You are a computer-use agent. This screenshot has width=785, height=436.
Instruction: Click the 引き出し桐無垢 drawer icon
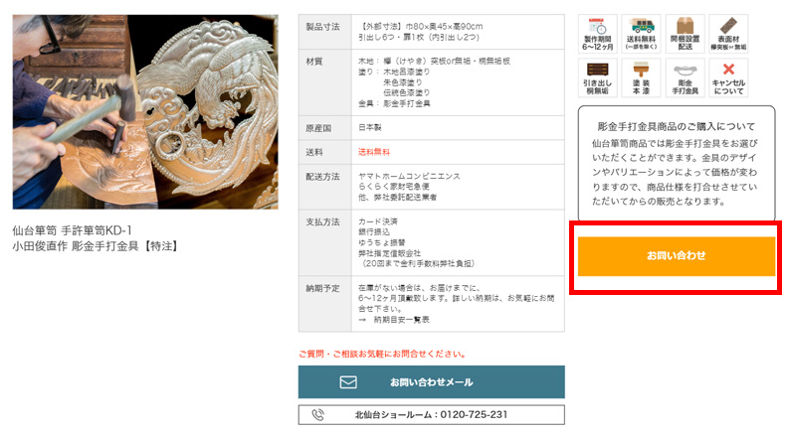click(x=597, y=77)
